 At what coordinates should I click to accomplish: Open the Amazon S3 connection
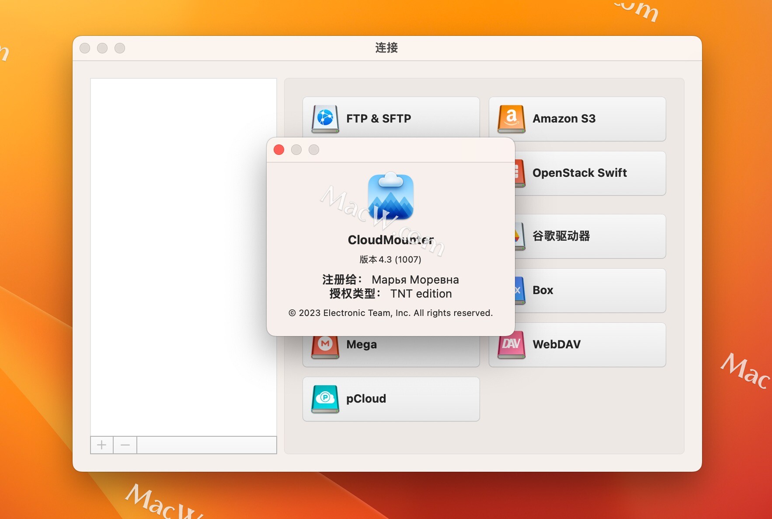point(511,119)
